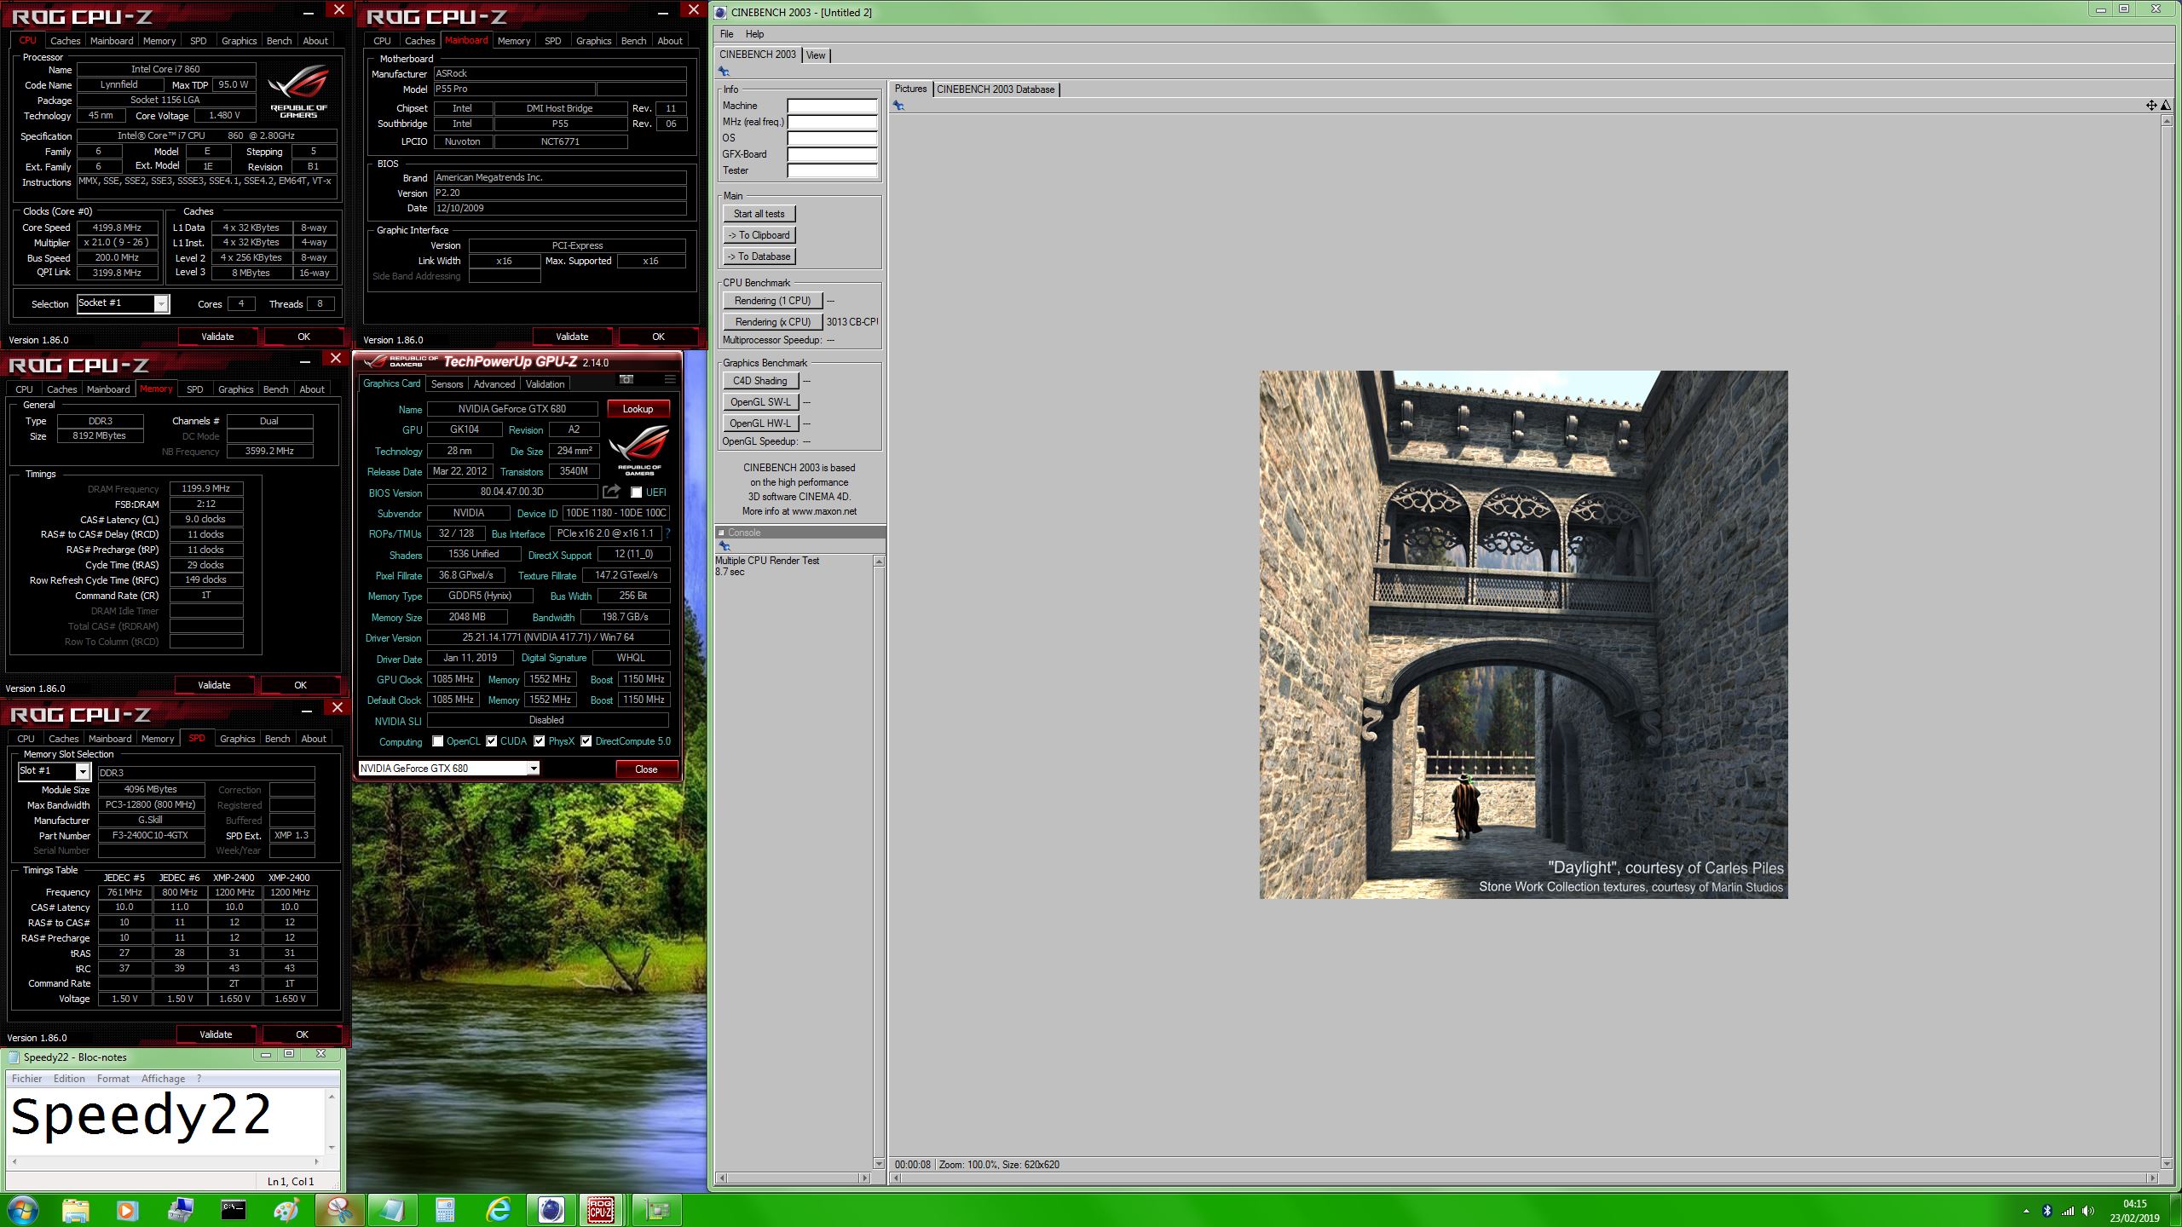Click the C4D Shading button
This screenshot has height=1227, width=2182.
(x=759, y=381)
